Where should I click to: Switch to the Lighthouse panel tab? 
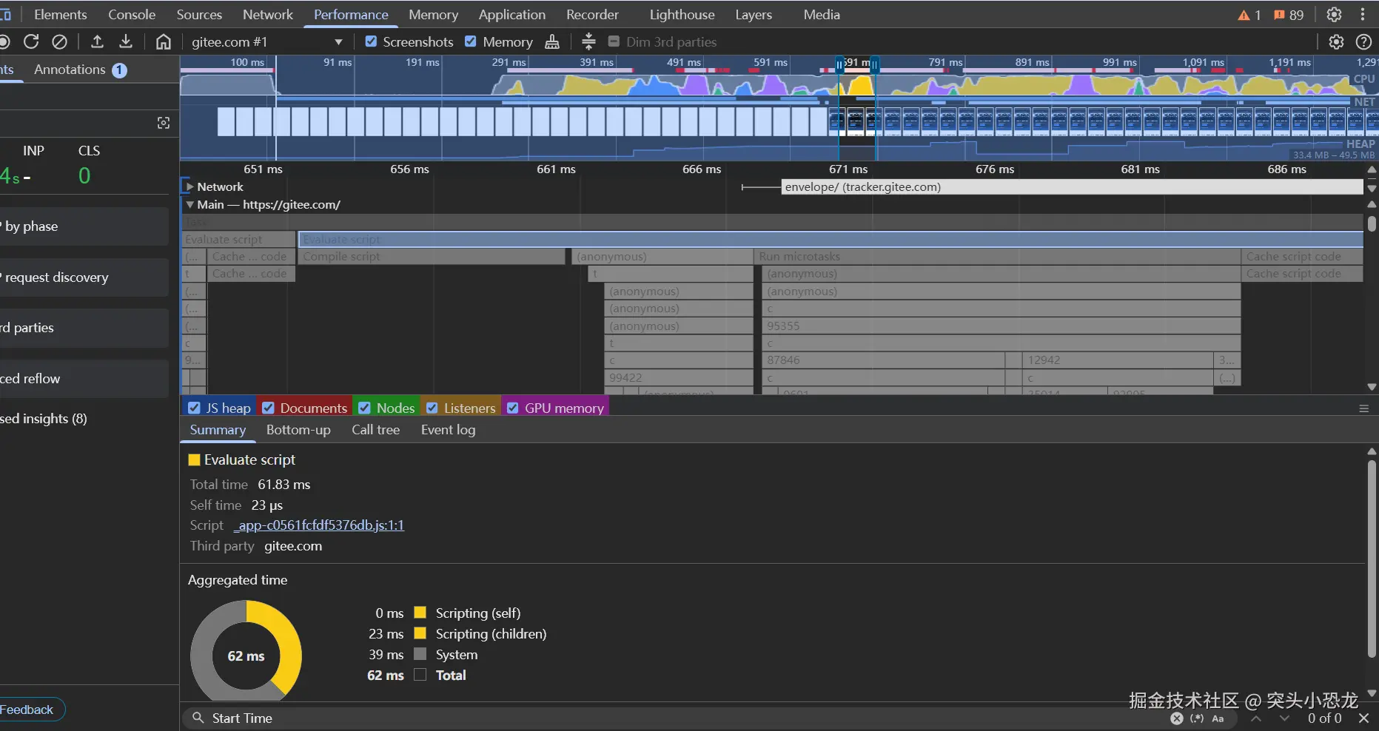coord(682,15)
